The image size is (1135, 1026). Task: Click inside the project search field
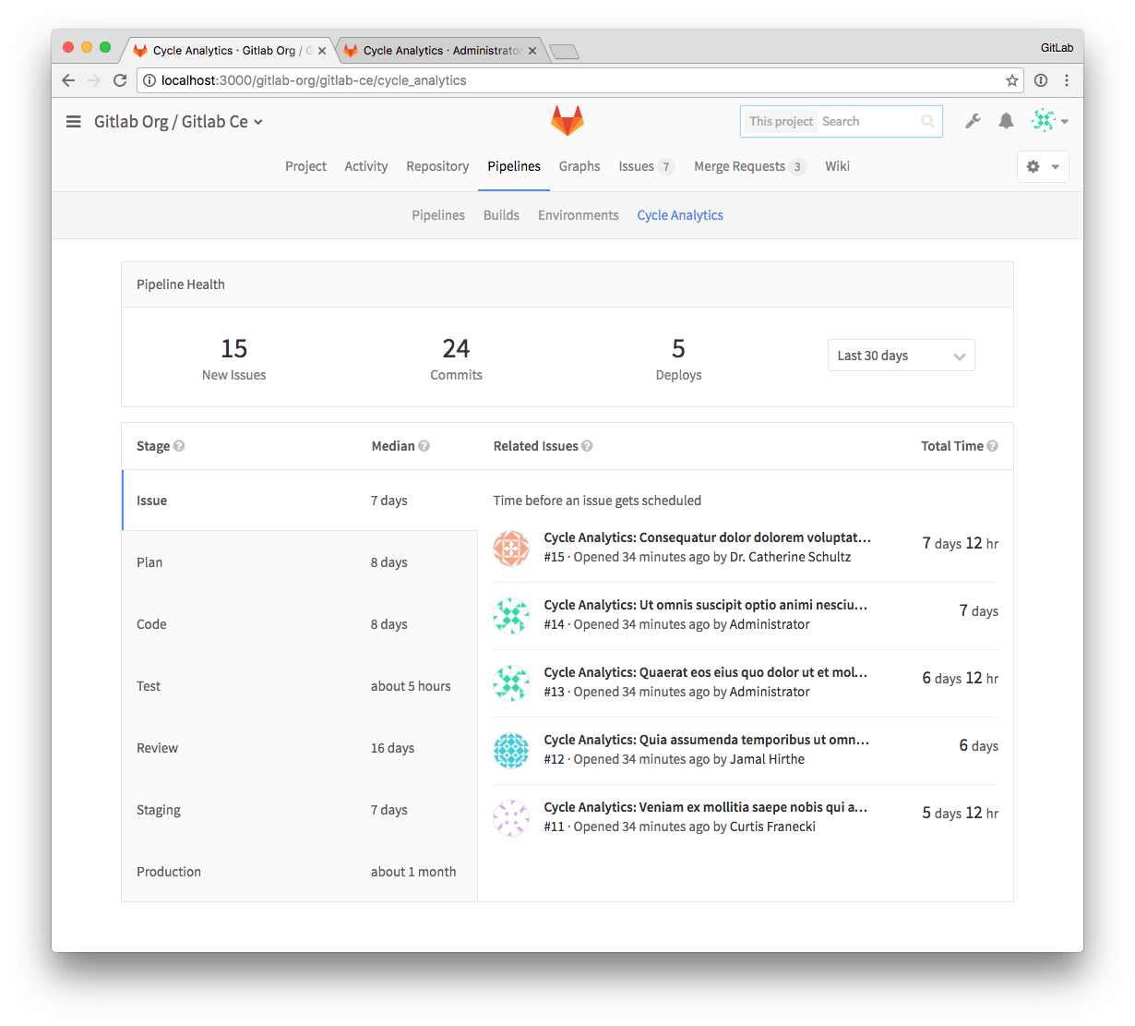(867, 121)
